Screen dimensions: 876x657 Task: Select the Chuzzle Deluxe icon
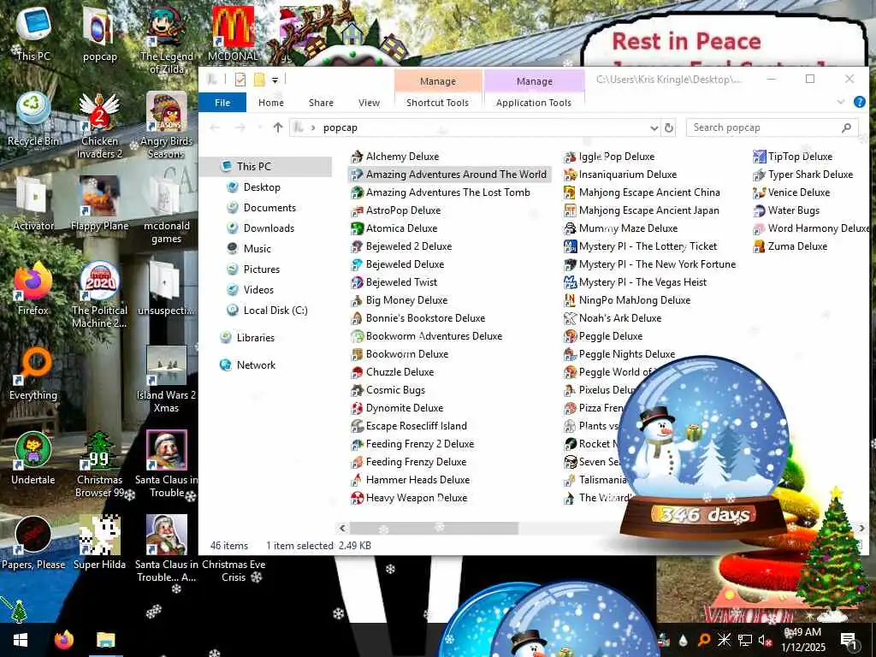(357, 372)
